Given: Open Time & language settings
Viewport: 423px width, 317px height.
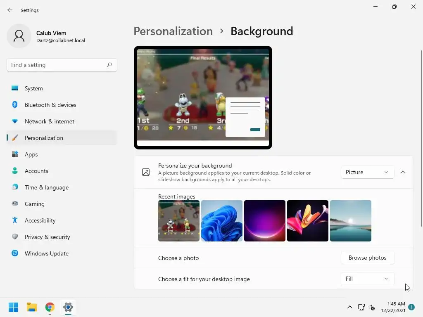Looking at the screenshot, I should pyautogui.click(x=62, y=187).
